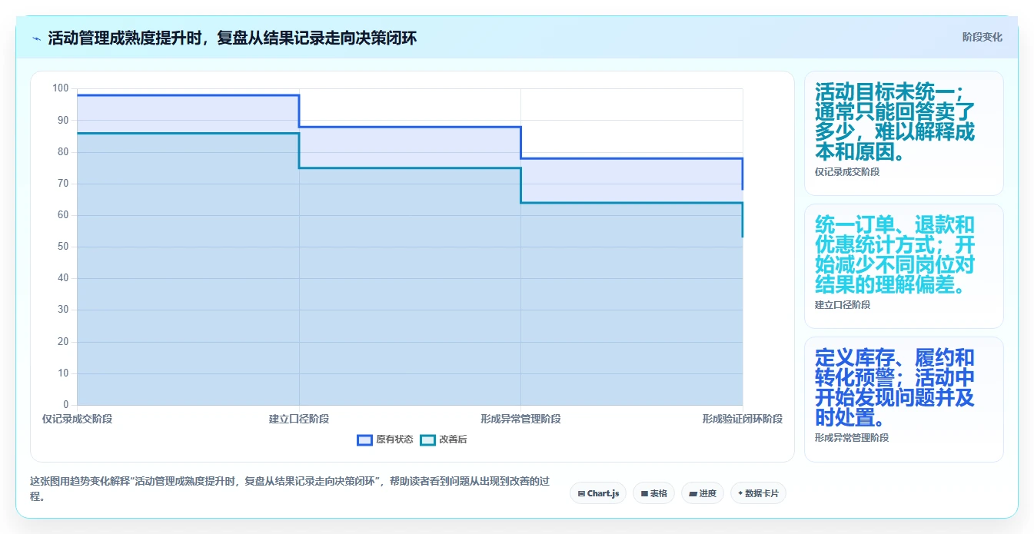The image size is (1034, 534).
Task: Click the 阶段变化 label in header
Action: [x=982, y=37]
